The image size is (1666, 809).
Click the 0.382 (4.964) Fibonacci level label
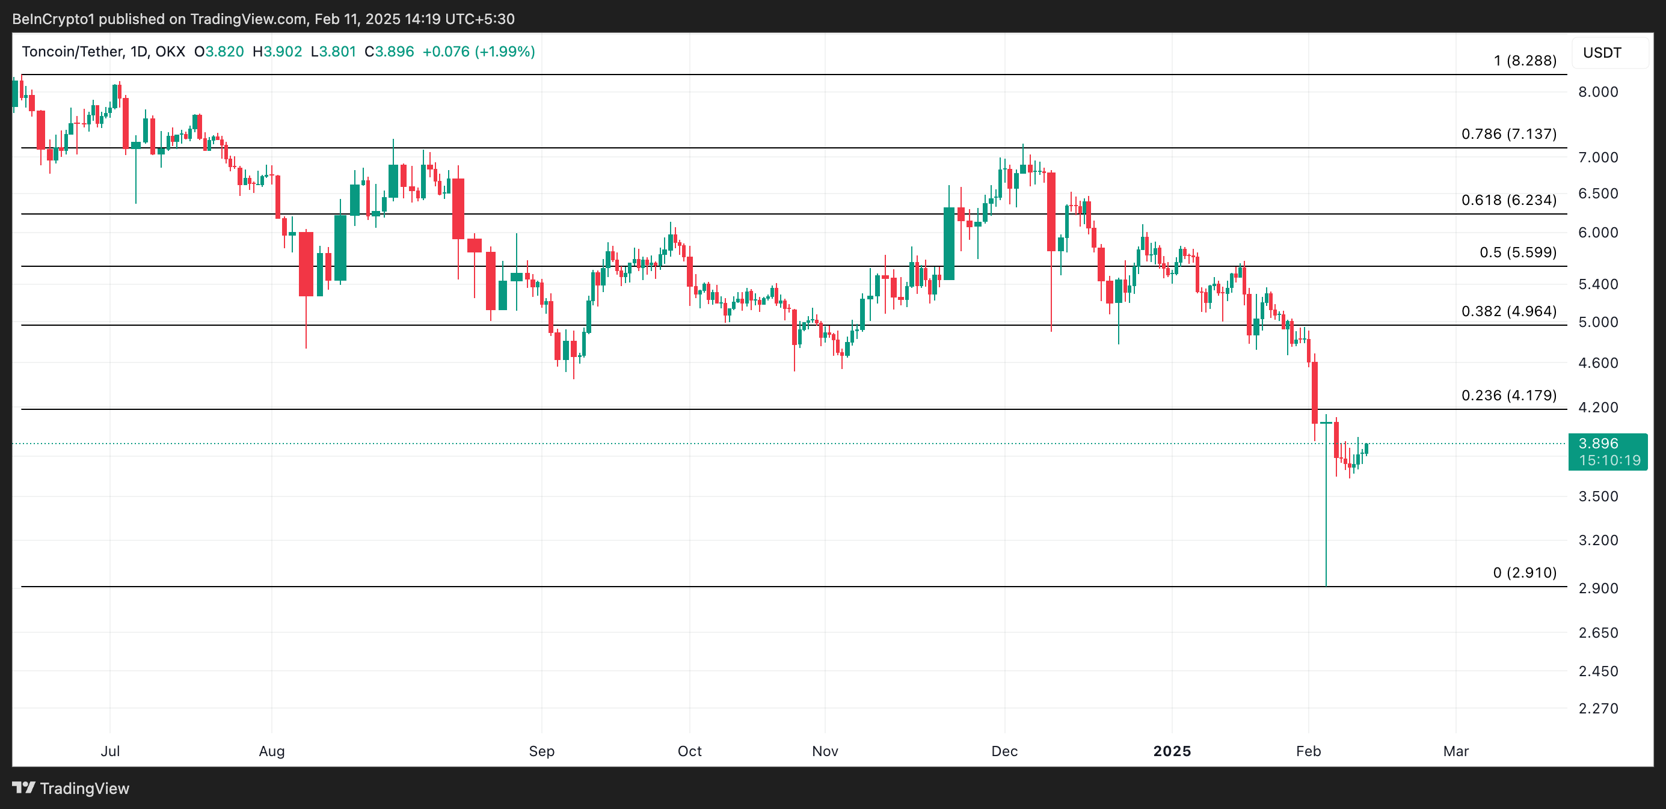pyautogui.click(x=1508, y=311)
